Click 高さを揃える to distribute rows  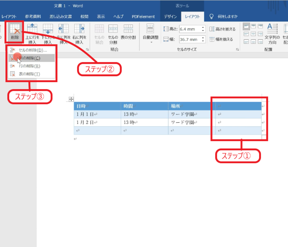coord(222,29)
